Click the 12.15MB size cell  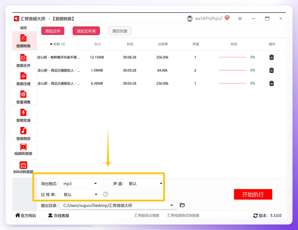pos(97,57)
